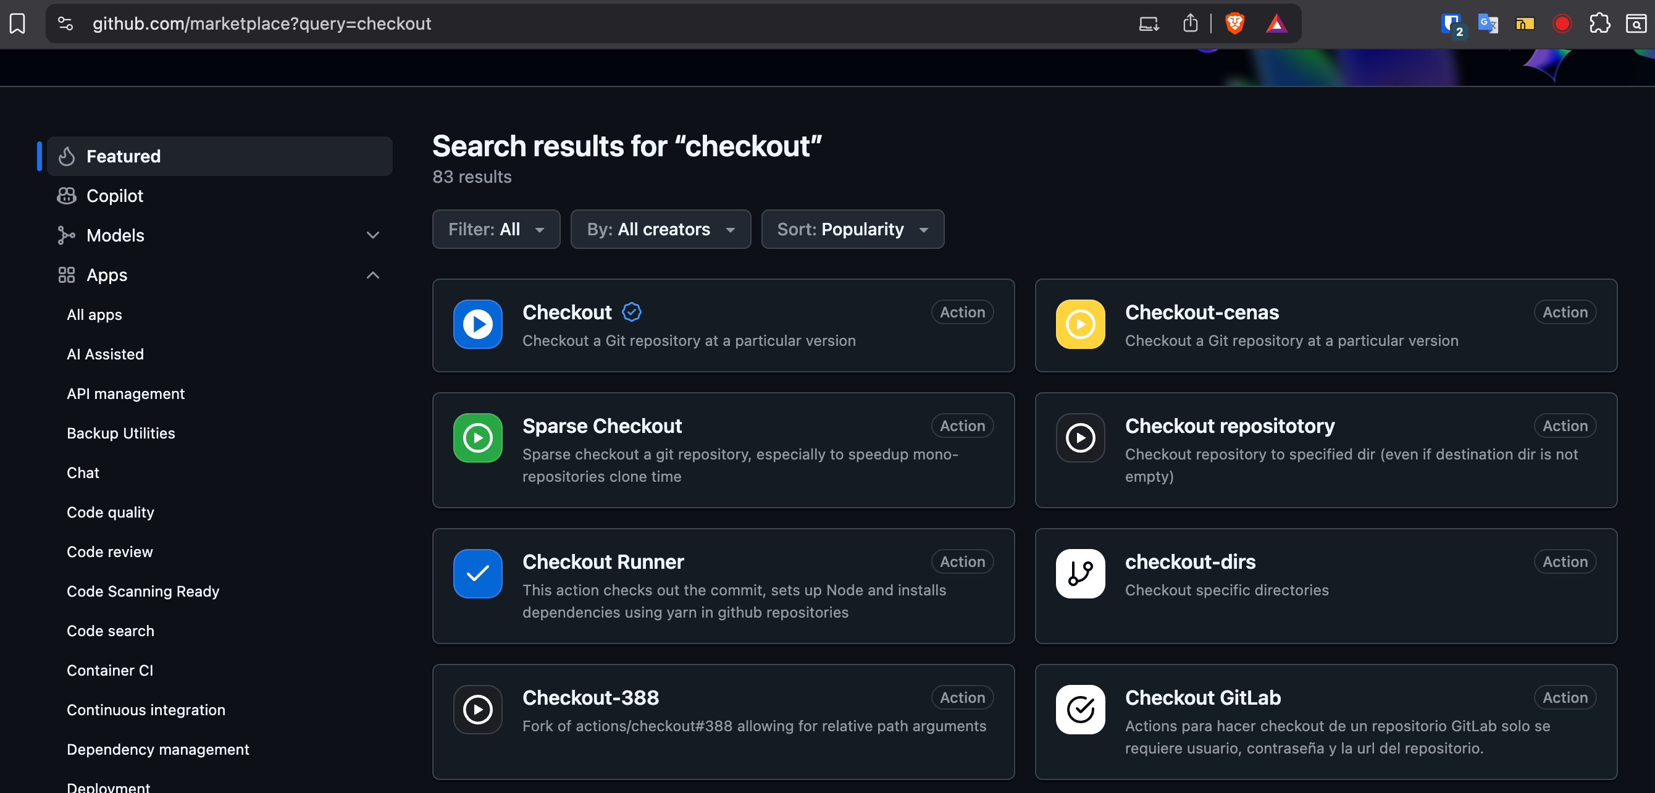Click the yellow Checkout-cenas icon

(x=1080, y=324)
